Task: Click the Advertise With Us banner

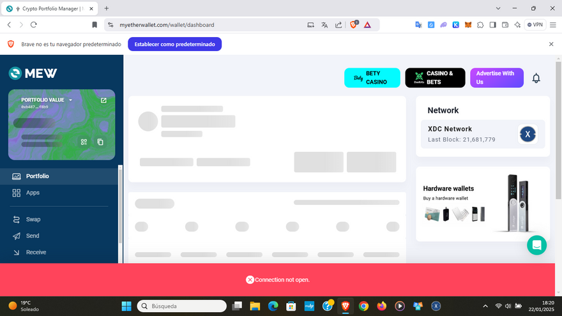Action: [496, 78]
